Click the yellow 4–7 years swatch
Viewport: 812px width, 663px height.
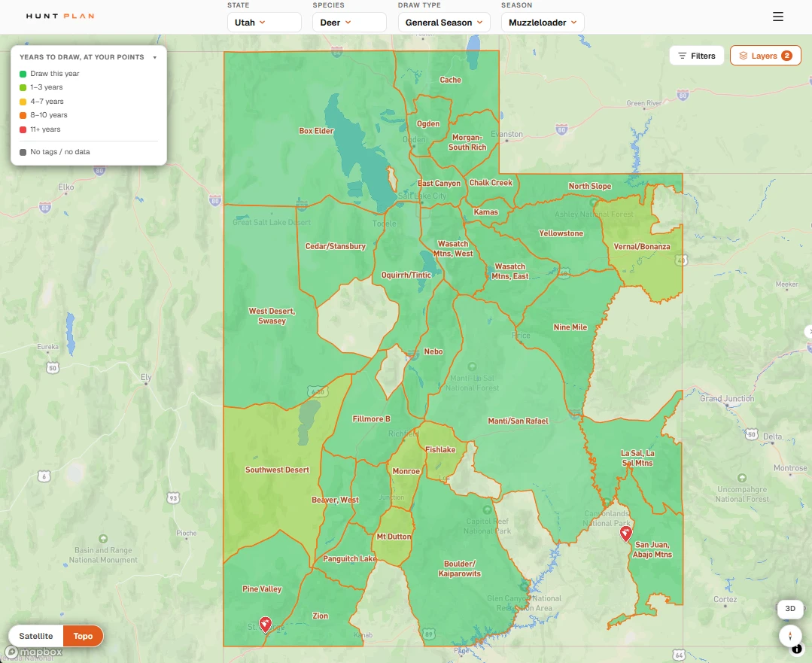pos(23,102)
